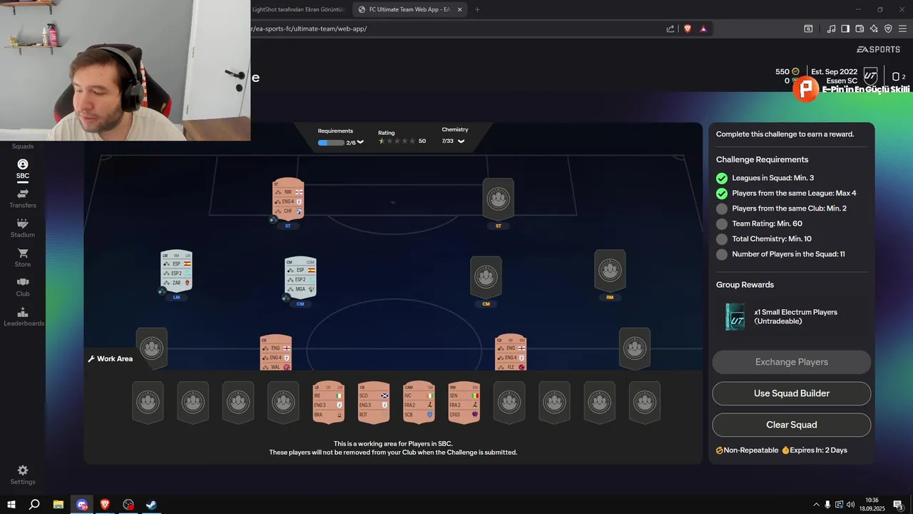The width and height of the screenshot is (913, 514).
Task: Toggle the Brave sidebar panel icon
Action: (x=845, y=29)
